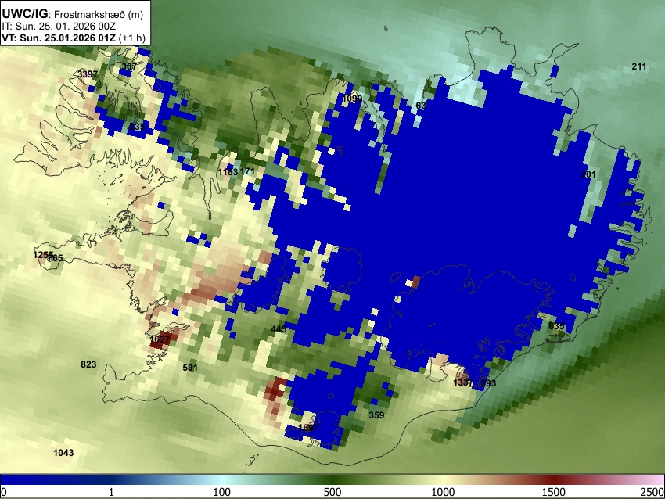Click the map value 1099
Viewport: 665px width, 499px height.
tap(352, 99)
